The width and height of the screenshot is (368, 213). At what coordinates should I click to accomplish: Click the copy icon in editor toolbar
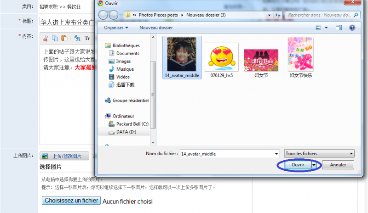pyautogui.click(x=55, y=38)
